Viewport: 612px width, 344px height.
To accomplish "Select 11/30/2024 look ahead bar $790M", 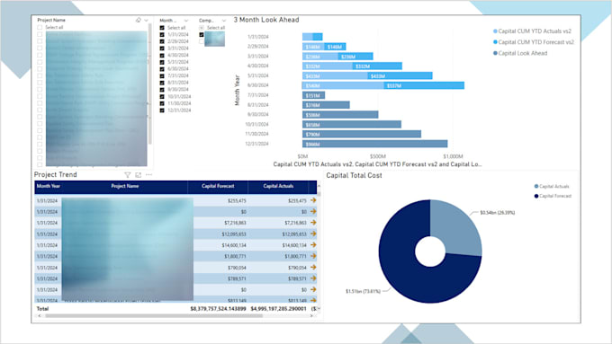I will [362, 134].
